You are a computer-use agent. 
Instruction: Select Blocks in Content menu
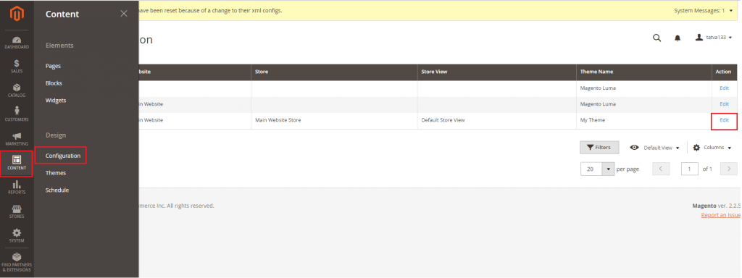pyautogui.click(x=54, y=83)
